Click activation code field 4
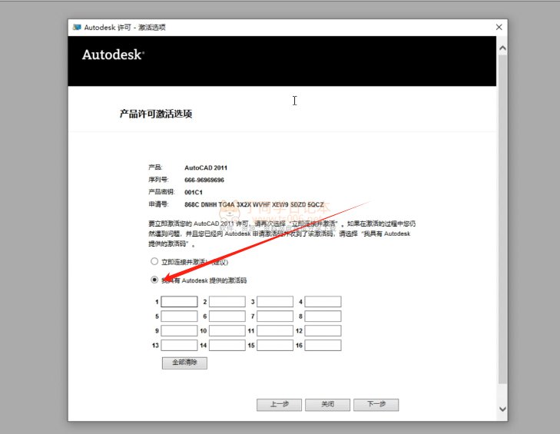The image size is (560, 434). click(323, 302)
